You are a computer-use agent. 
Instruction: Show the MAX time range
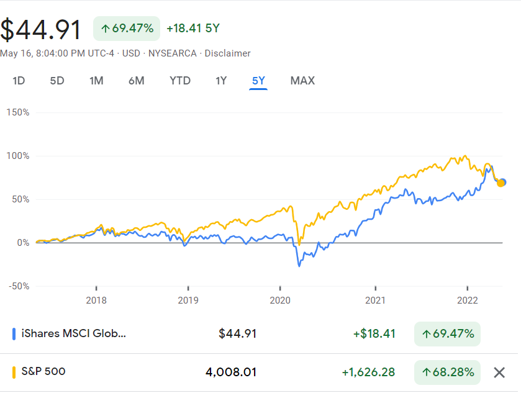point(302,81)
